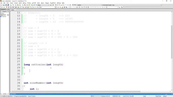Open the Project menu

coord(16,3)
